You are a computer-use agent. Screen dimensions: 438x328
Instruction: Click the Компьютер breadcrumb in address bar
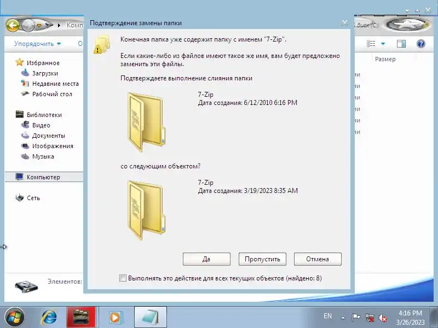(75, 25)
